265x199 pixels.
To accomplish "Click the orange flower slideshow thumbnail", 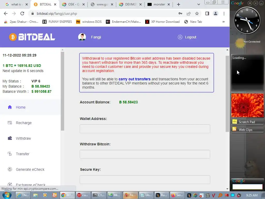I will pos(247,105).
